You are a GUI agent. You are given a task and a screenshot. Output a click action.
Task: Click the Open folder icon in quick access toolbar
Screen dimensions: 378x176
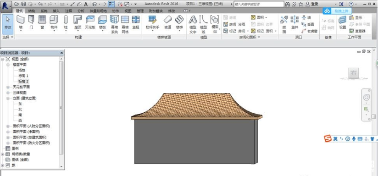(17, 4)
